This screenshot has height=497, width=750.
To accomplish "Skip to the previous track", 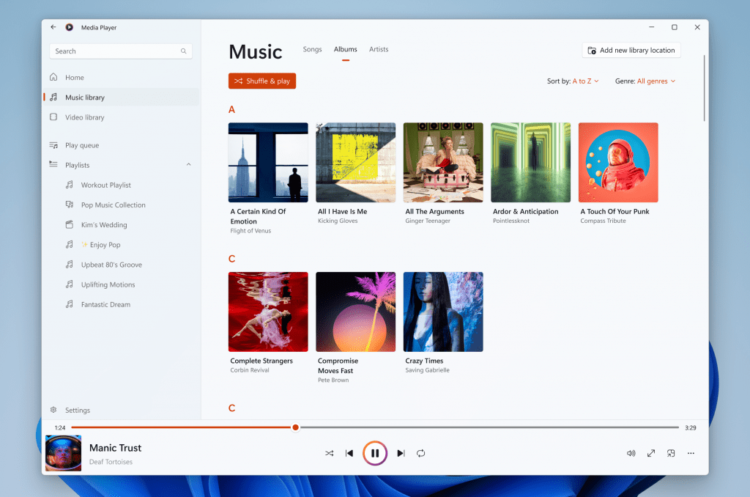I will 349,453.
